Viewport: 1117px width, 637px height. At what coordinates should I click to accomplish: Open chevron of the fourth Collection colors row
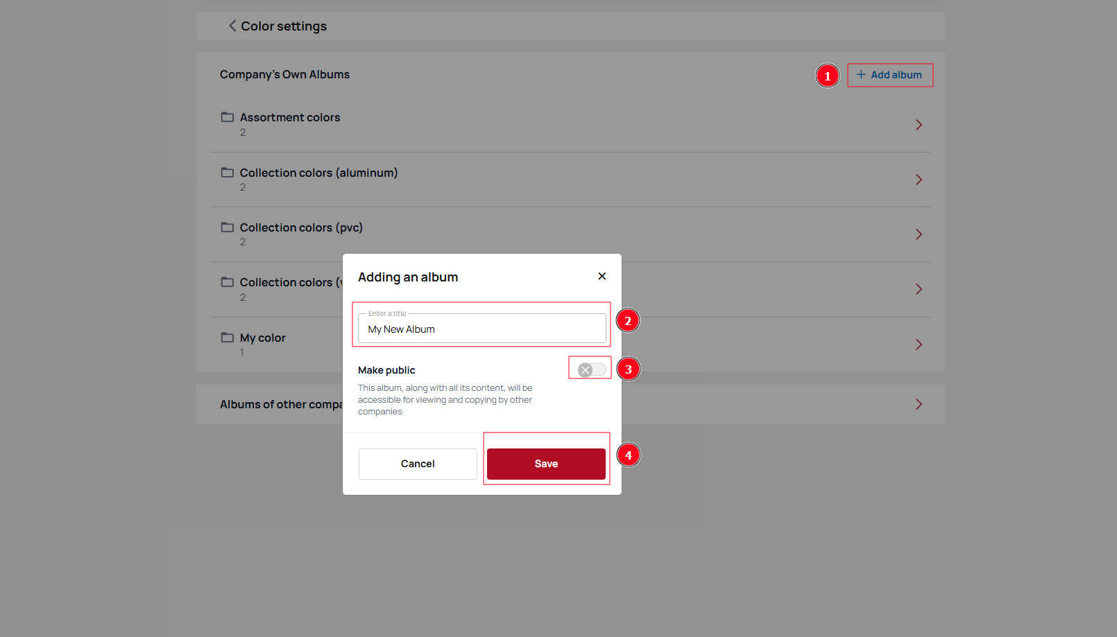(x=919, y=289)
